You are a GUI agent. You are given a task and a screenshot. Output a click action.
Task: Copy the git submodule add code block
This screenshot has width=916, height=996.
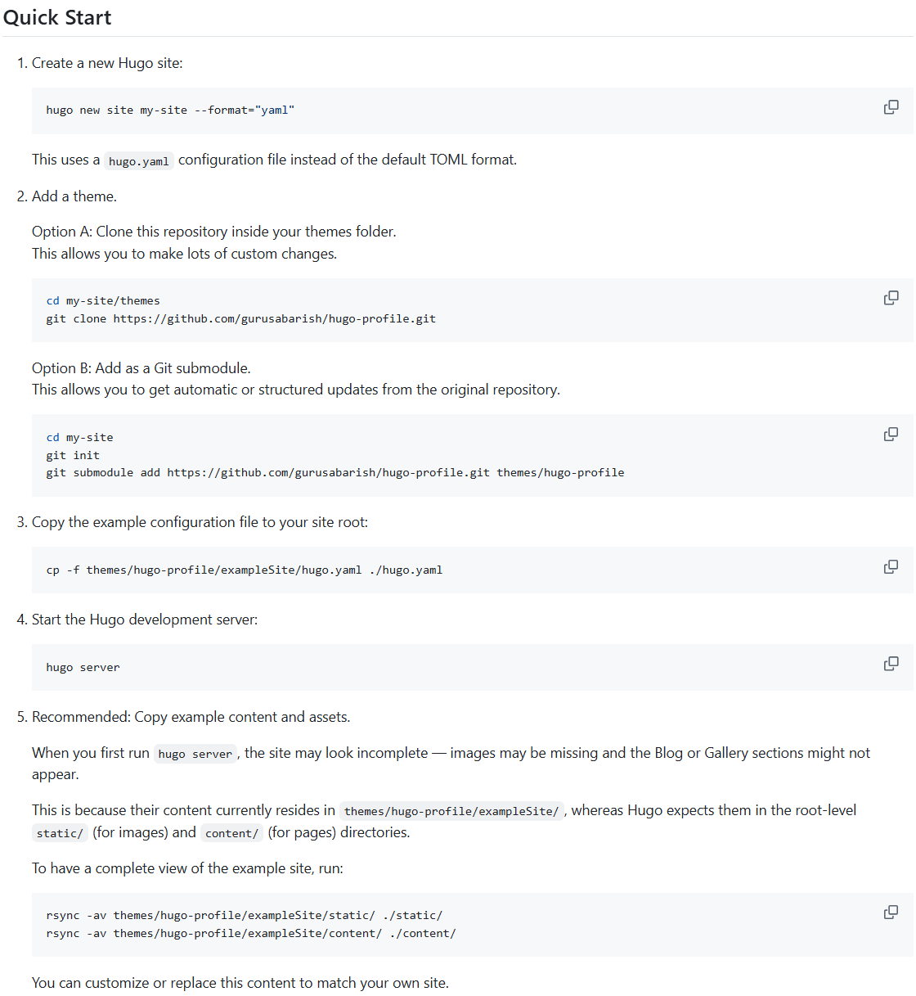pos(891,434)
